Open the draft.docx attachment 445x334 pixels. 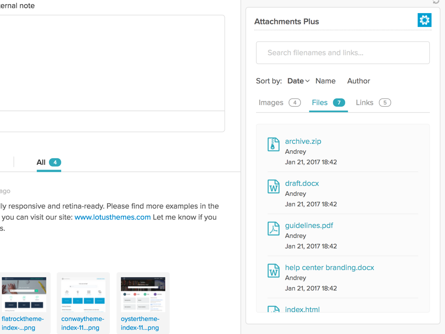302,183
